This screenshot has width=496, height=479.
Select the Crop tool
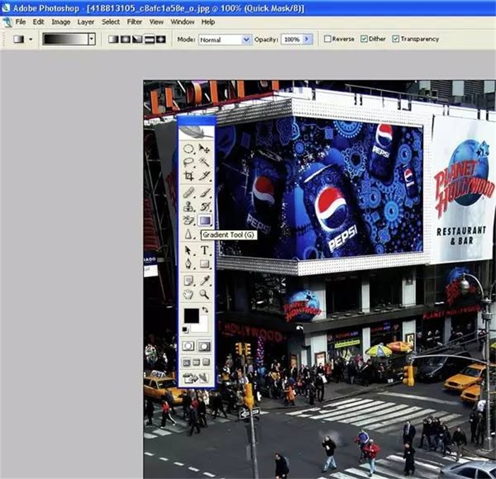click(x=189, y=176)
